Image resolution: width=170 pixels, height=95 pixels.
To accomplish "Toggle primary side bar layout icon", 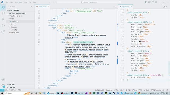I will point(146,2).
